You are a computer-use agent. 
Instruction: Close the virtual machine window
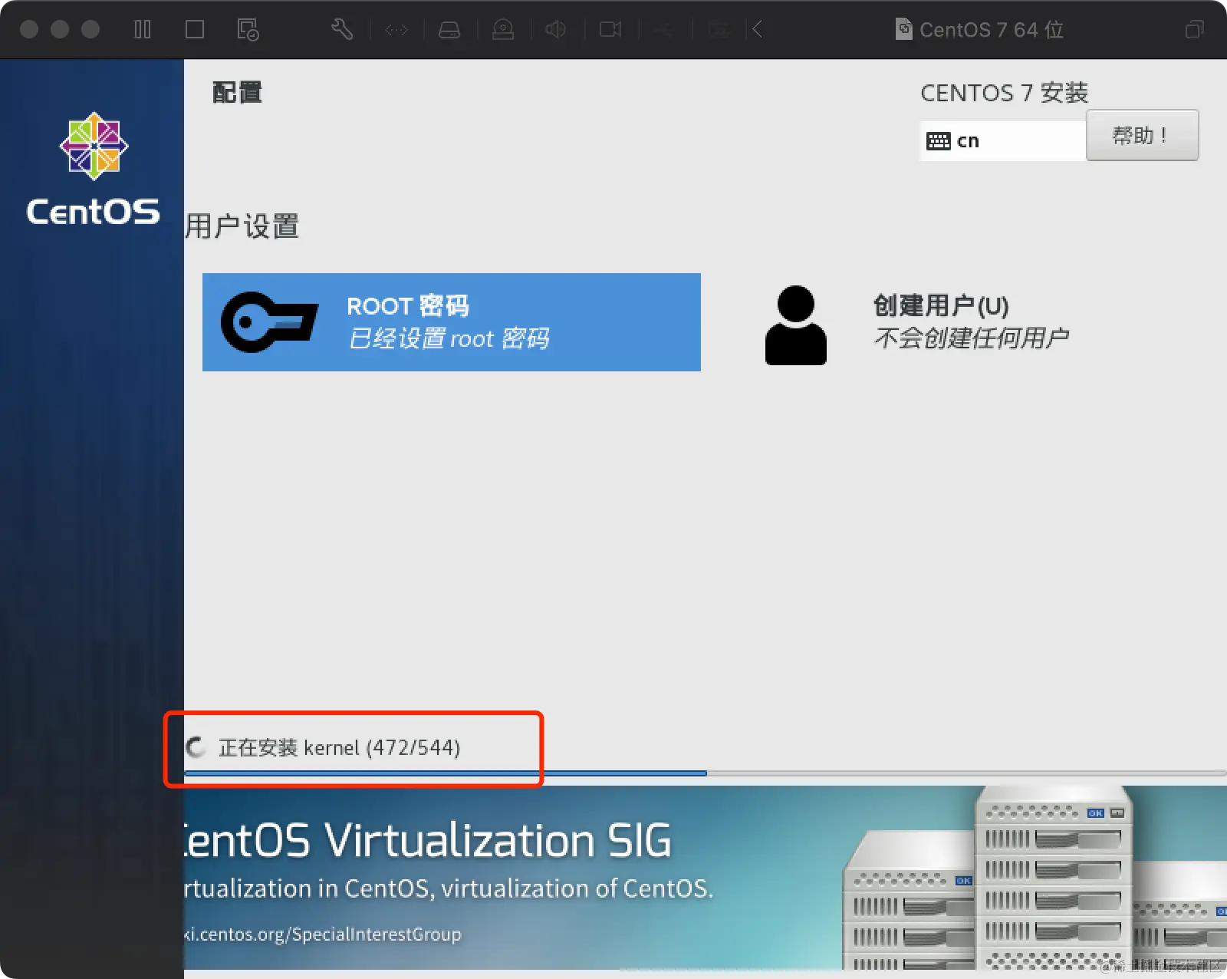click(x=29, y=29)
